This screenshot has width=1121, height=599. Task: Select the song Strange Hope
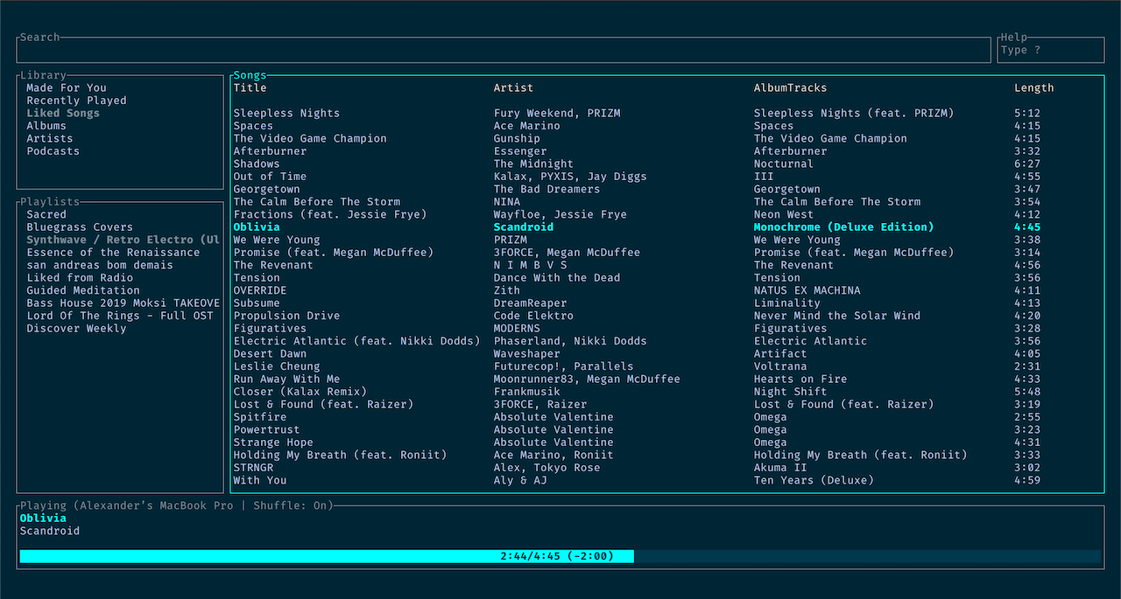point(273,442)
